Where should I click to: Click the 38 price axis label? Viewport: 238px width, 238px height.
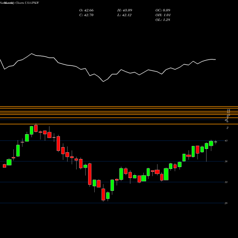(226, 161)
